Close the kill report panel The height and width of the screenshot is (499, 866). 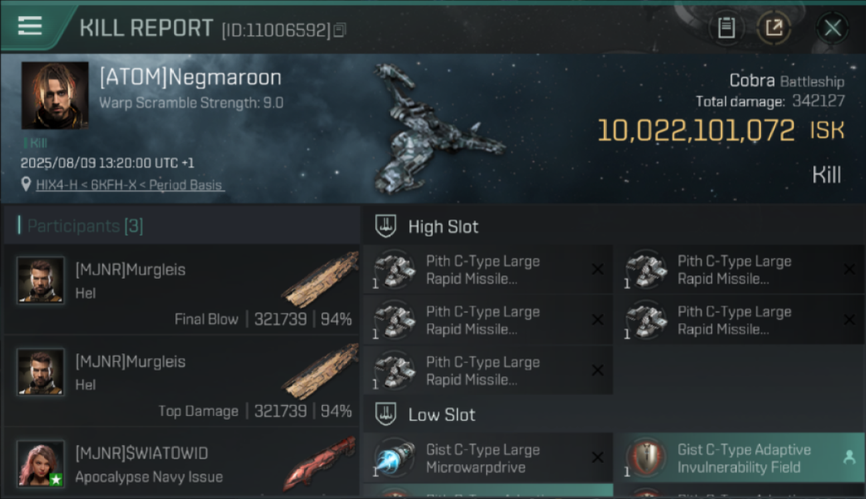coord(833,28)
